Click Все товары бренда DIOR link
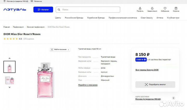187x110 pixels. pos(147,70)
